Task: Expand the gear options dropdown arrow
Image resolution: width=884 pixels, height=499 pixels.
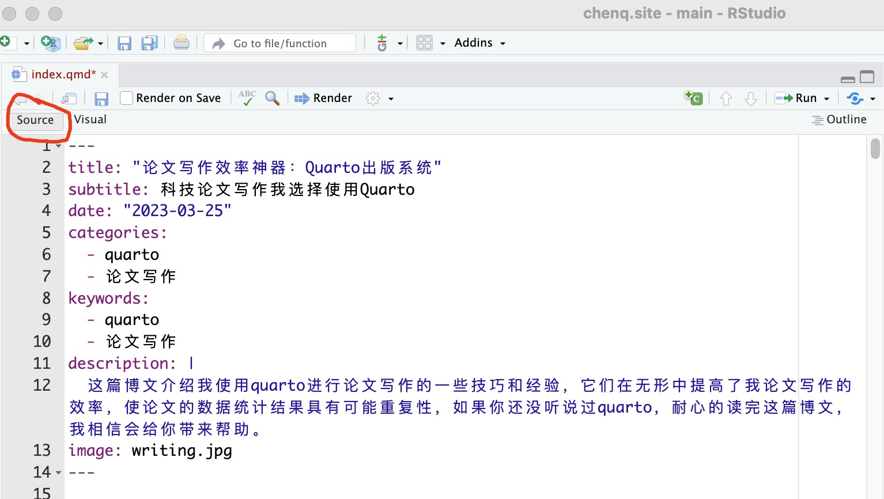Action: [391, 99]
